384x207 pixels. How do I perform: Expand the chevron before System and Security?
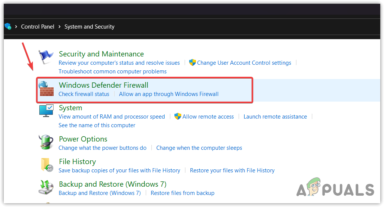point(59,27)
